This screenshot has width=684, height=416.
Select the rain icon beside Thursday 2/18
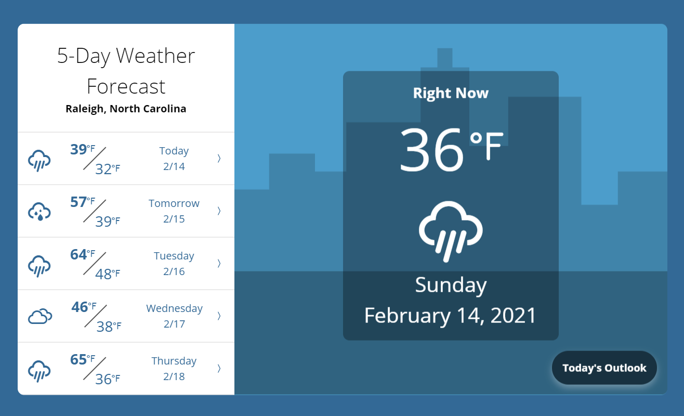[x=40, y=370]
